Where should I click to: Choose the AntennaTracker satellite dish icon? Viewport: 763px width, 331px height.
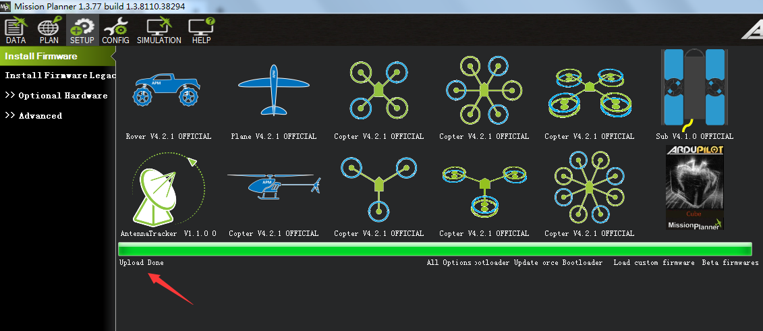[x=169, y=190]
